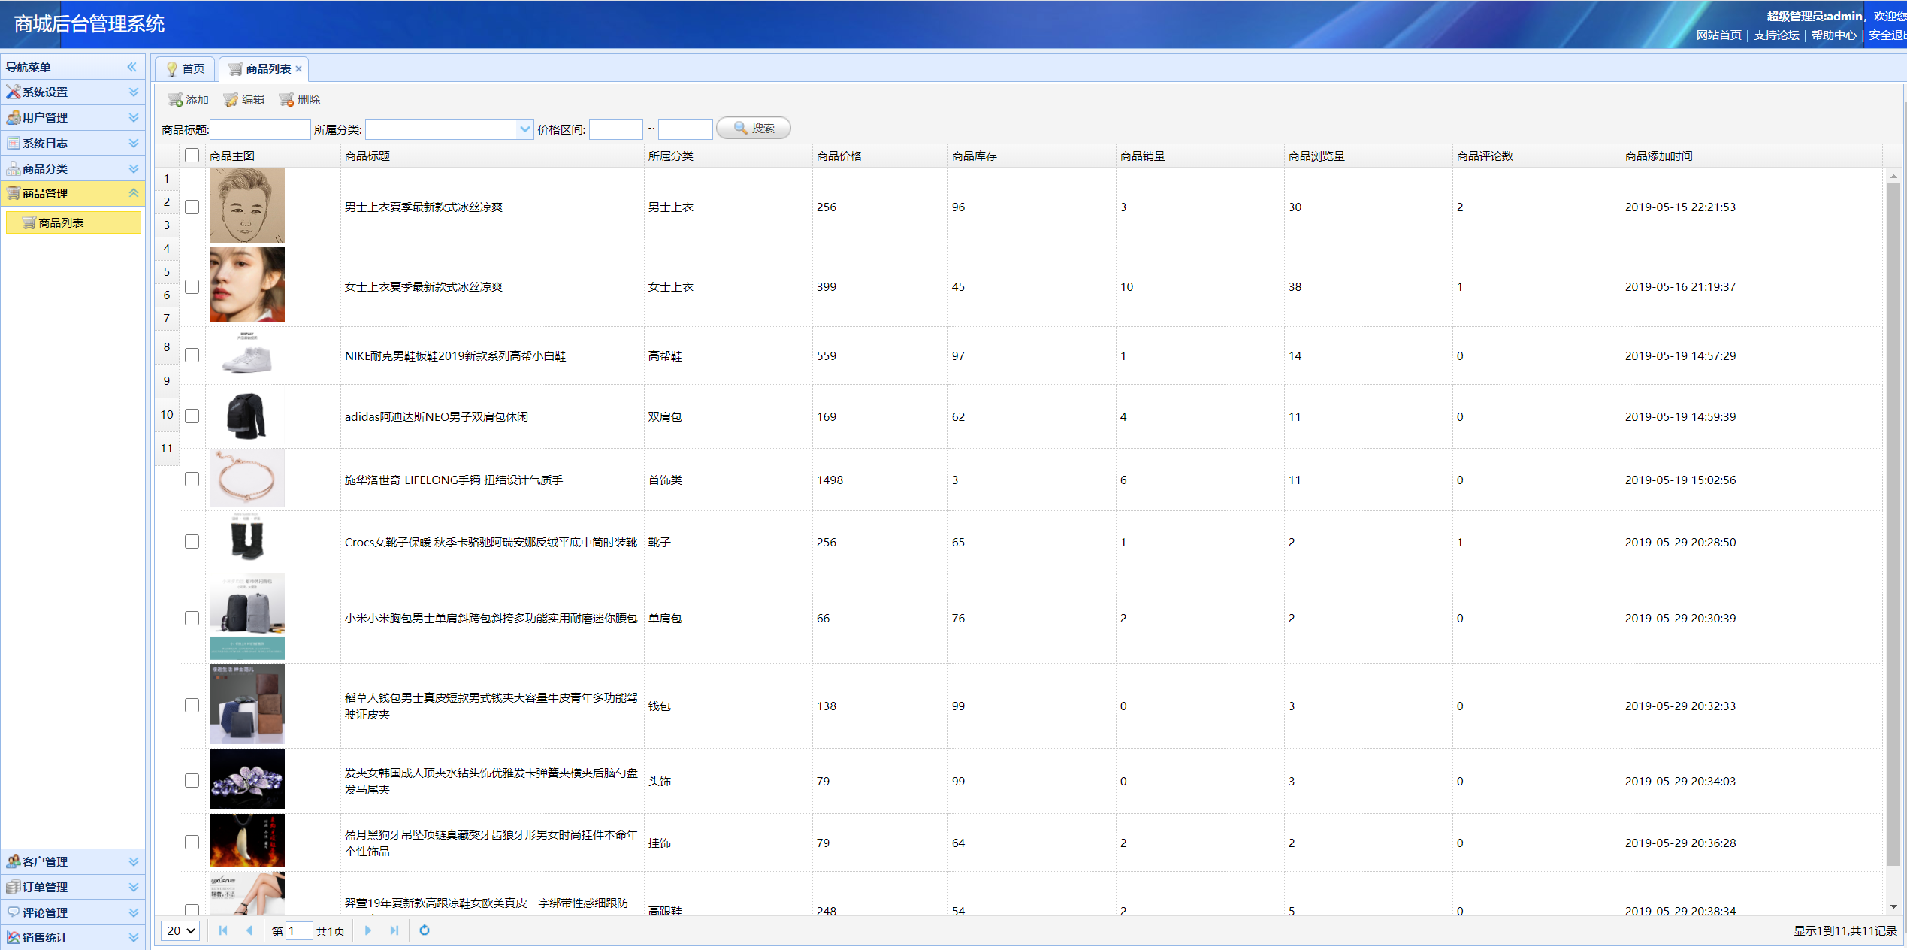Image resolution: width=1907 pixels, height=950 pixels.
Task: Click the Home tab lightbulb icon
Action: [x=172, y=69]
